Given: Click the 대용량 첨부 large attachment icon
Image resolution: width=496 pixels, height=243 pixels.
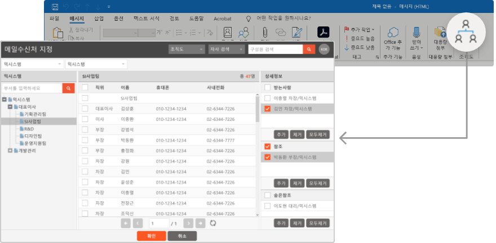Looking at the screenshot, I should (x=440, y=33).
